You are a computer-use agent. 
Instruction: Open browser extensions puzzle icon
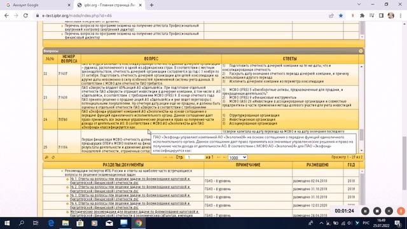tap(362, 15)
